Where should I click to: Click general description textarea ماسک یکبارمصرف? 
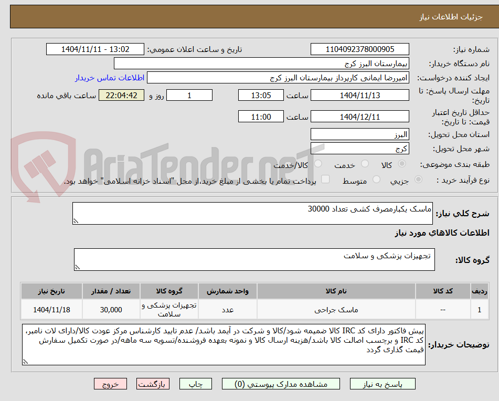(x=252, y=213)
